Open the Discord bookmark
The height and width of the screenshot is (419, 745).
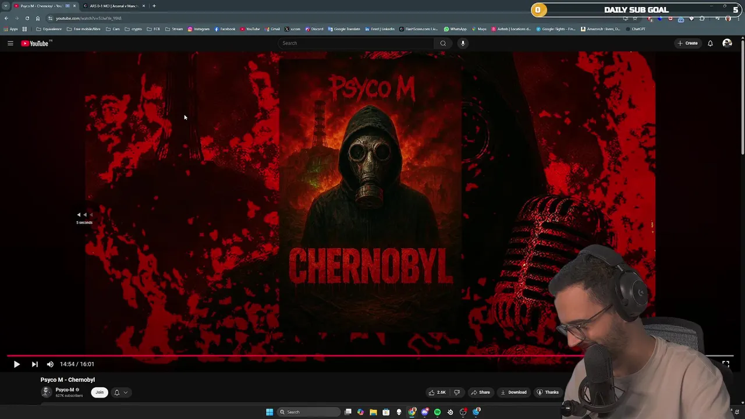pos(314,29)
